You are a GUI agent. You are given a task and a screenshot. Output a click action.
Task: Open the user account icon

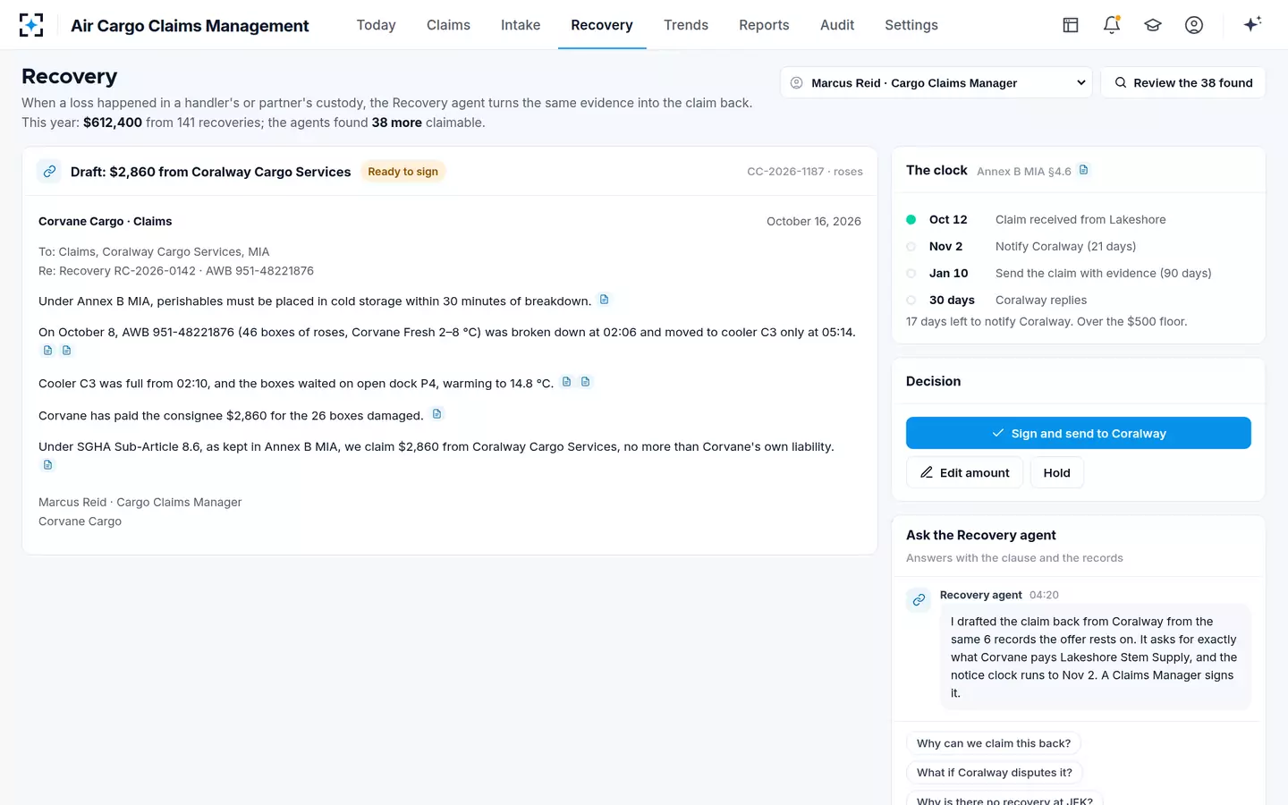pyautogui.click(x=1194, y=25)
